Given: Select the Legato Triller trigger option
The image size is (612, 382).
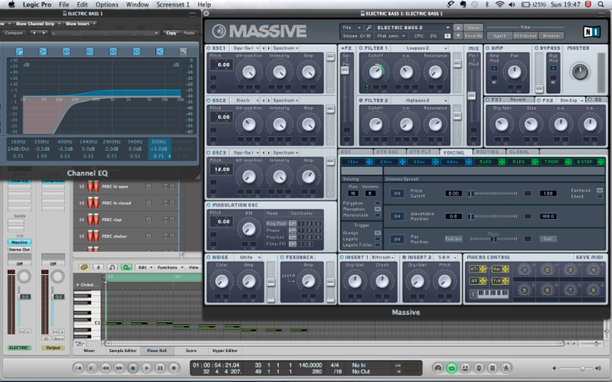Looking at the screenshot, I should coord(378,245).
